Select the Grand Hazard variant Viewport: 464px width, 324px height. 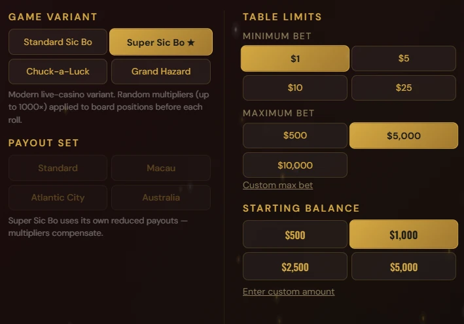pyautogui.click(x=161, y=71)
